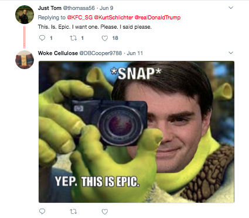Open the @KurtSchlichter mention link
Screen dimensions: 249x218
click(x=114, y=18)
